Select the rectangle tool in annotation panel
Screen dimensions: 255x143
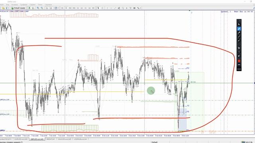click(239, 44)
